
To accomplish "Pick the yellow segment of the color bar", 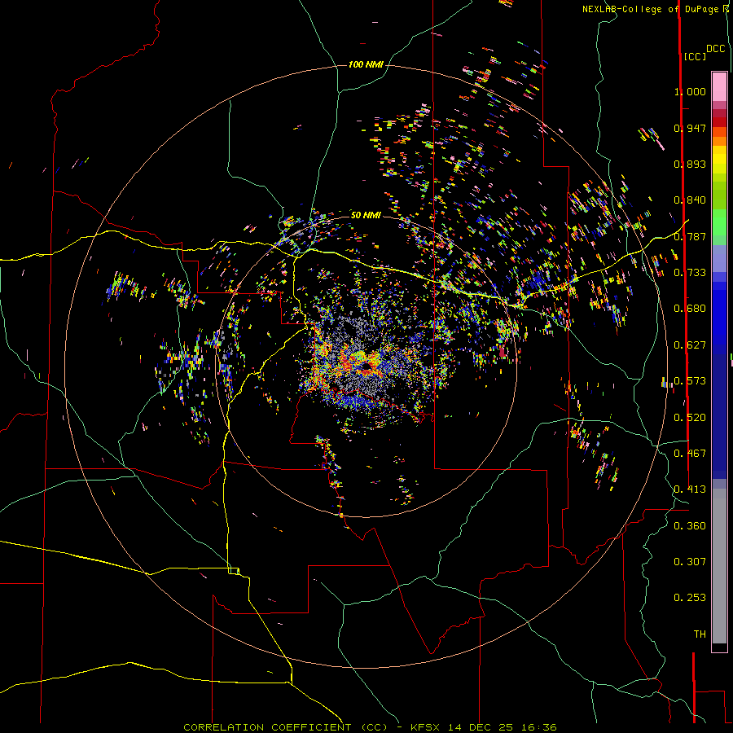I will pyautogui.click(x=719, y=160).
